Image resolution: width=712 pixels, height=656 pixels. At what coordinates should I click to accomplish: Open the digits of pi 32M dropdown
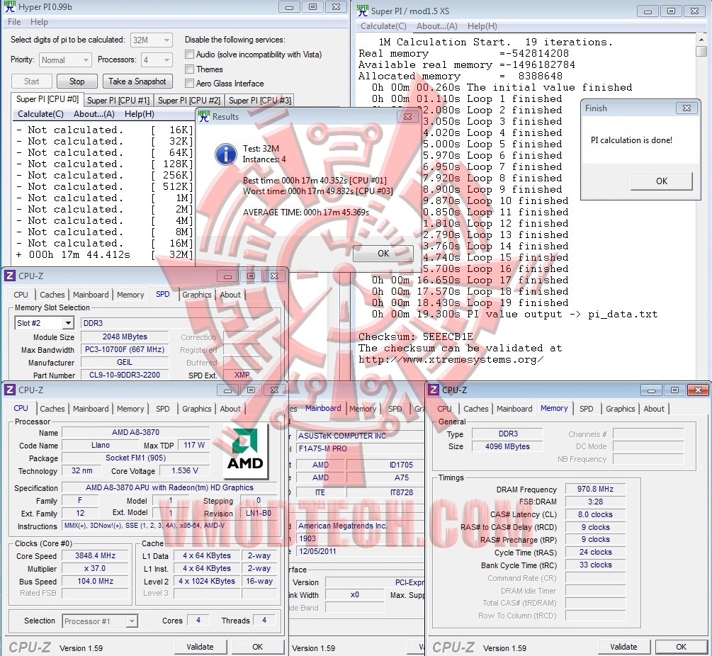coord(151,40)
